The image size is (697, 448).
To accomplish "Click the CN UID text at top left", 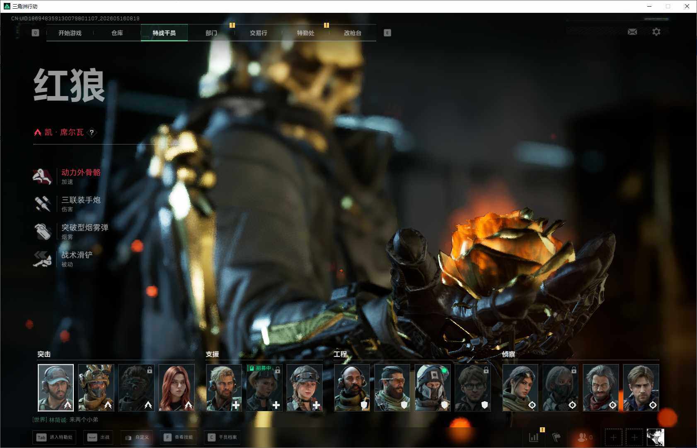I will click(75, 19).
